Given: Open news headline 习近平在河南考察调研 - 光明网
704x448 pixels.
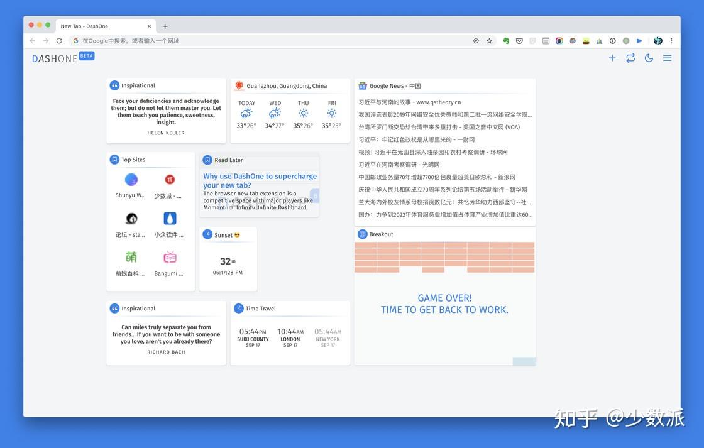Looking at the screenshot, I should [399, 165].
